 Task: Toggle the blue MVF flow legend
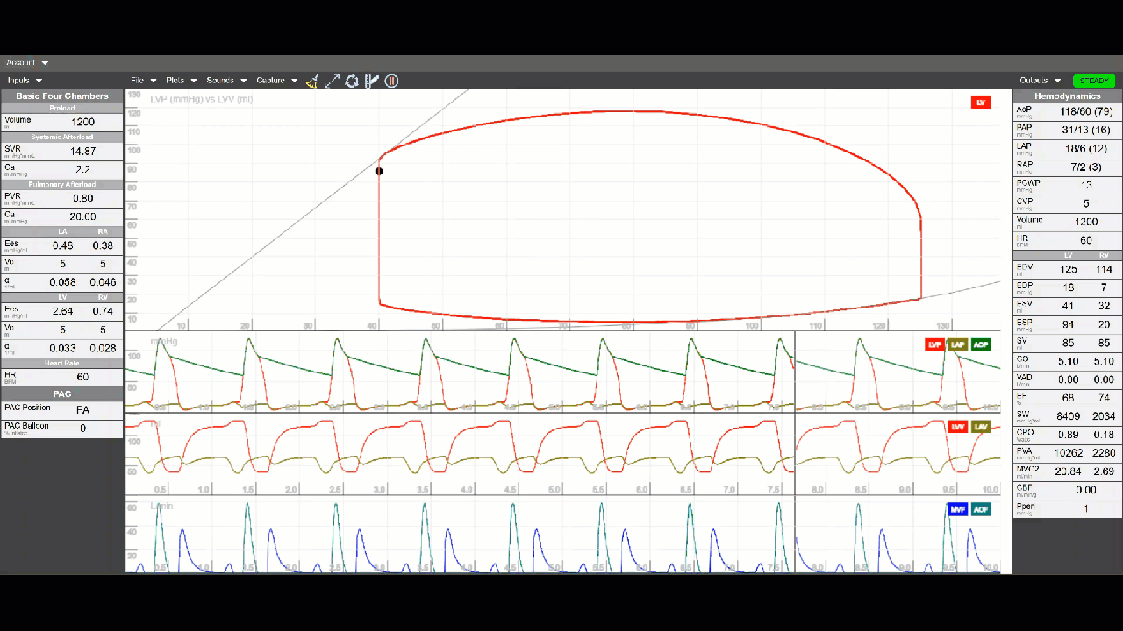[957, 509]
